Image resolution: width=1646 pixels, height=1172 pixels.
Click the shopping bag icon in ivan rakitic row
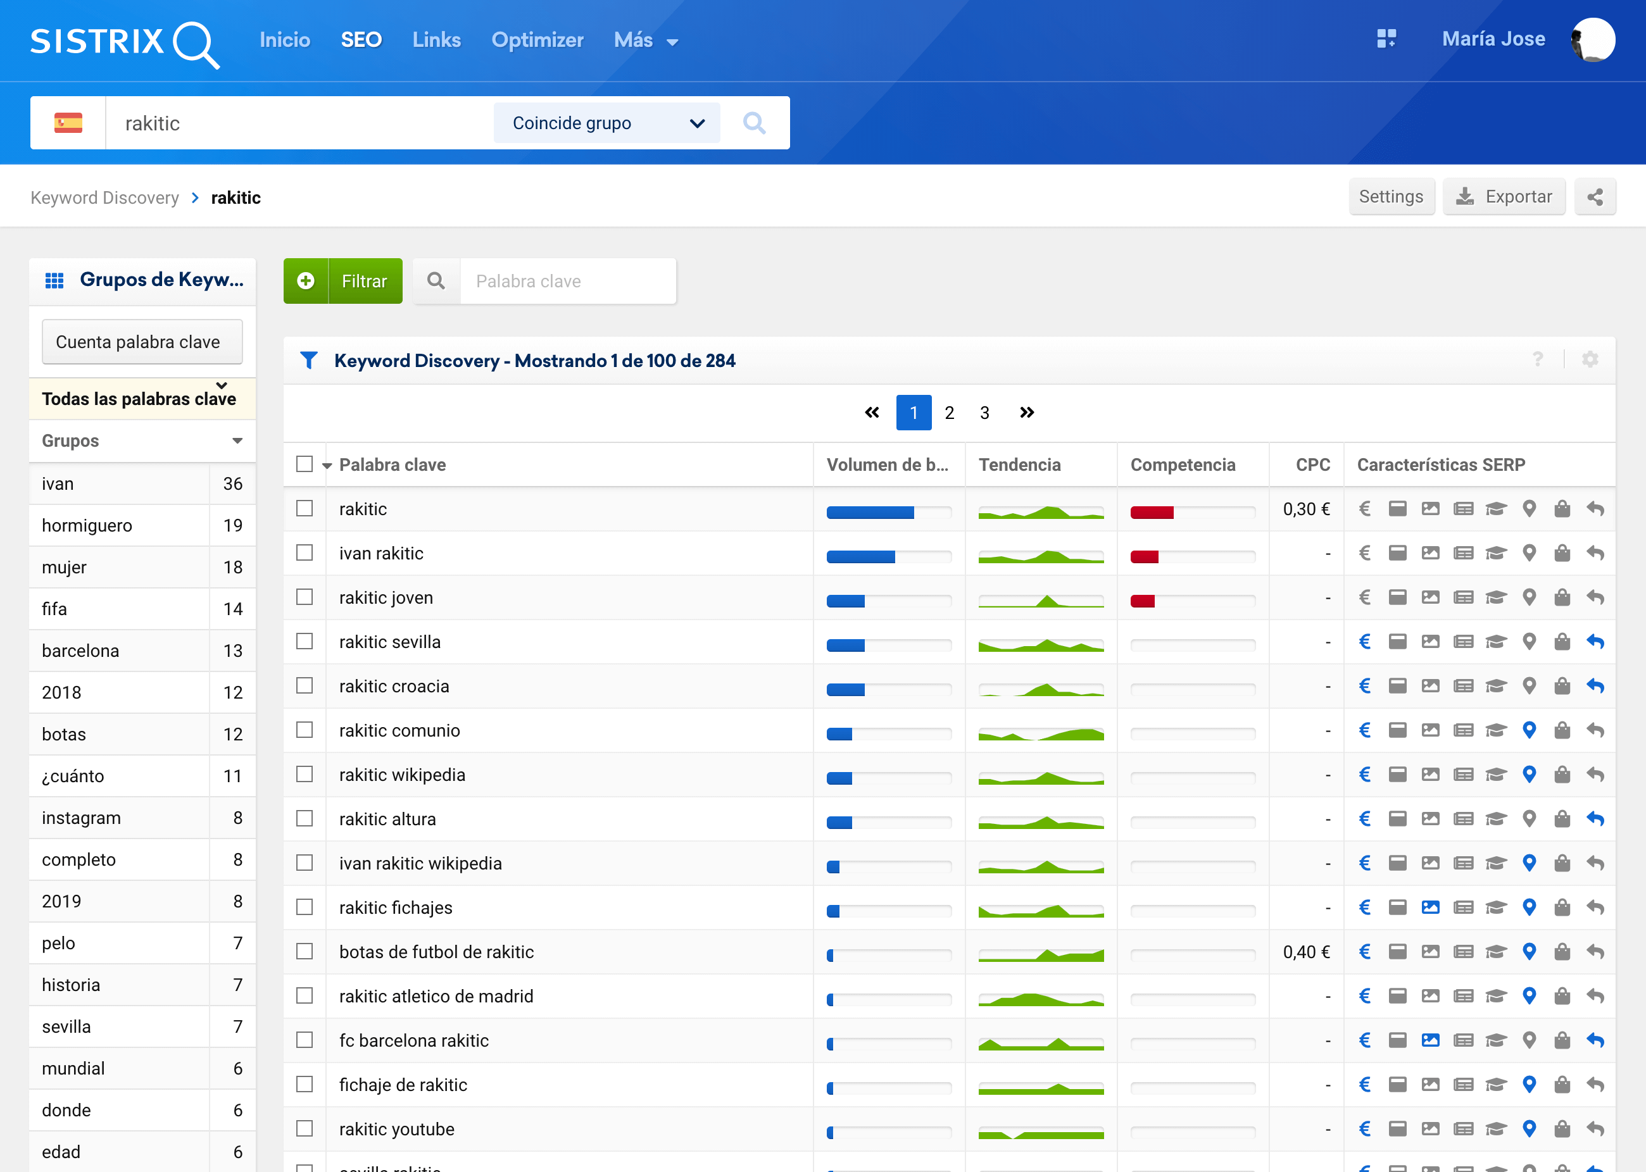pos(1562,553)
